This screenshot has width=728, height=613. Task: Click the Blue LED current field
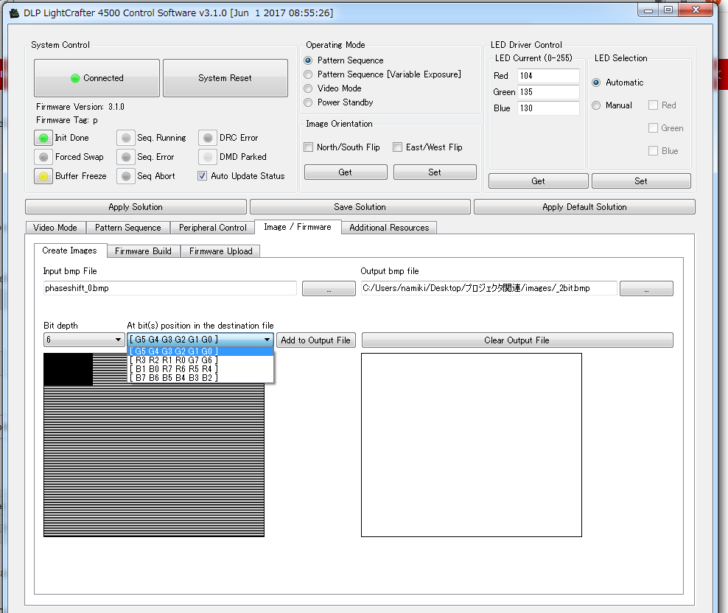(x=548, y=108)
